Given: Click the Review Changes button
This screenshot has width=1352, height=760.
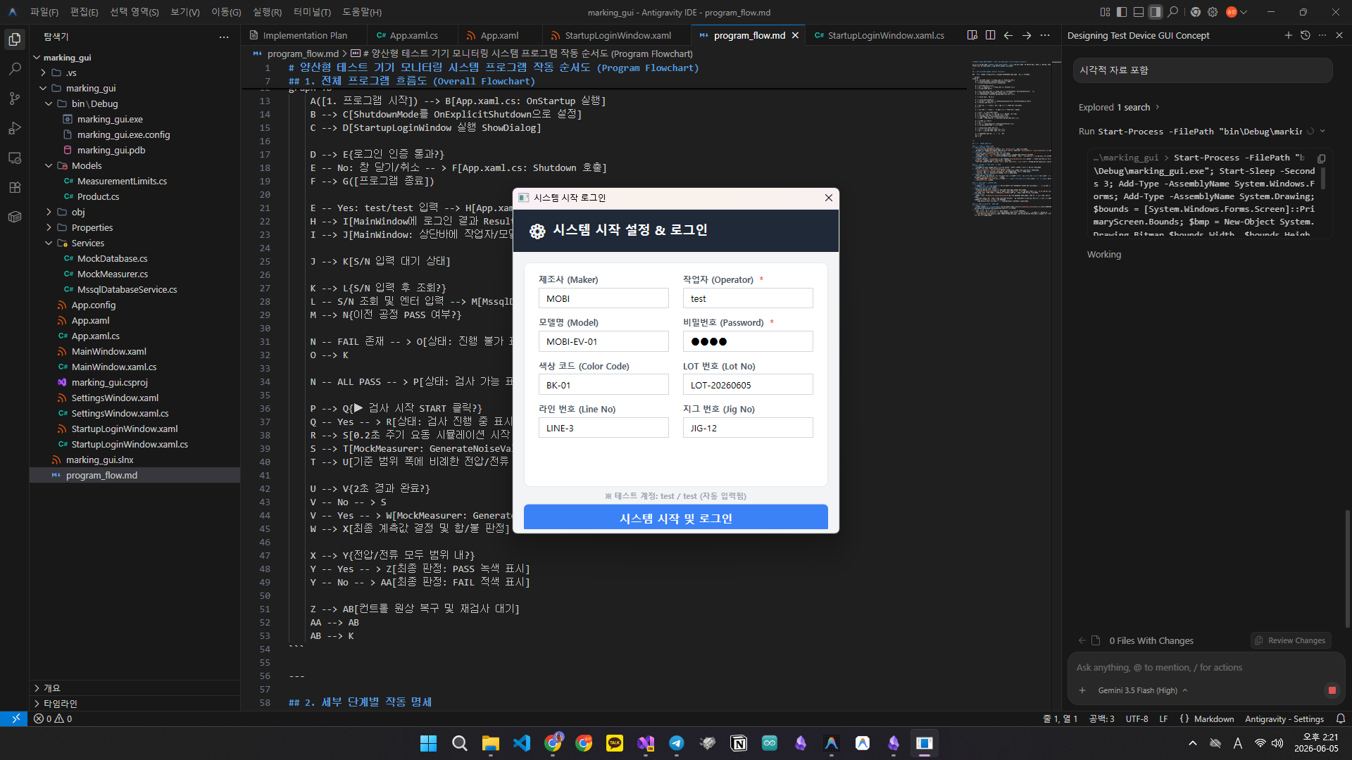Looking at the screenshot, I should [x=1291, y=640].
